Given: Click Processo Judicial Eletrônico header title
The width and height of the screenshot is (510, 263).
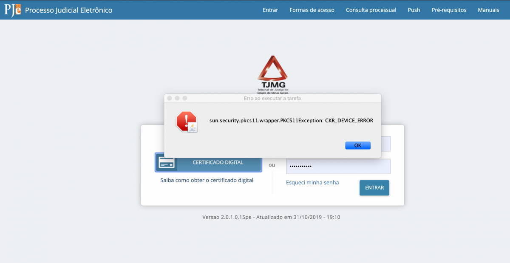Looking at the screenshot, I should pyautogui.click(x=69, y=10).
